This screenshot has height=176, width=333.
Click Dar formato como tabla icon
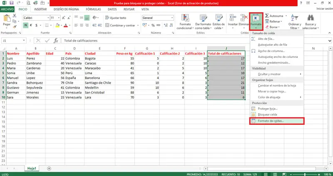pos(203,18)
